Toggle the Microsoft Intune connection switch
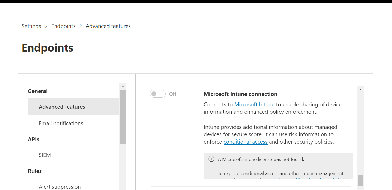This screenshot has height=190, width=392. (158, 94)
